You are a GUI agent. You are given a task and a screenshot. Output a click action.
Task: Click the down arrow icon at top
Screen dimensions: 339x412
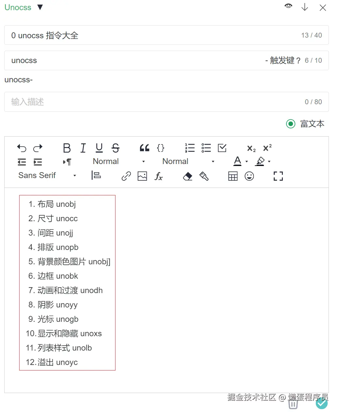[x=305, y=7]
